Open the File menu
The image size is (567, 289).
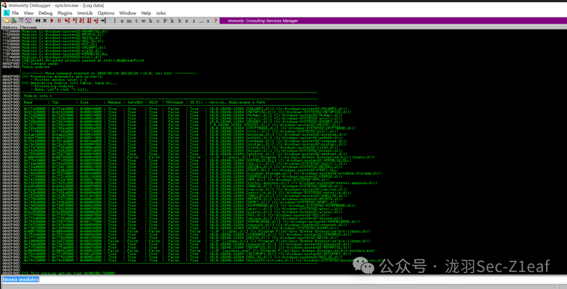pyautogui.click(x=15, y=13)
